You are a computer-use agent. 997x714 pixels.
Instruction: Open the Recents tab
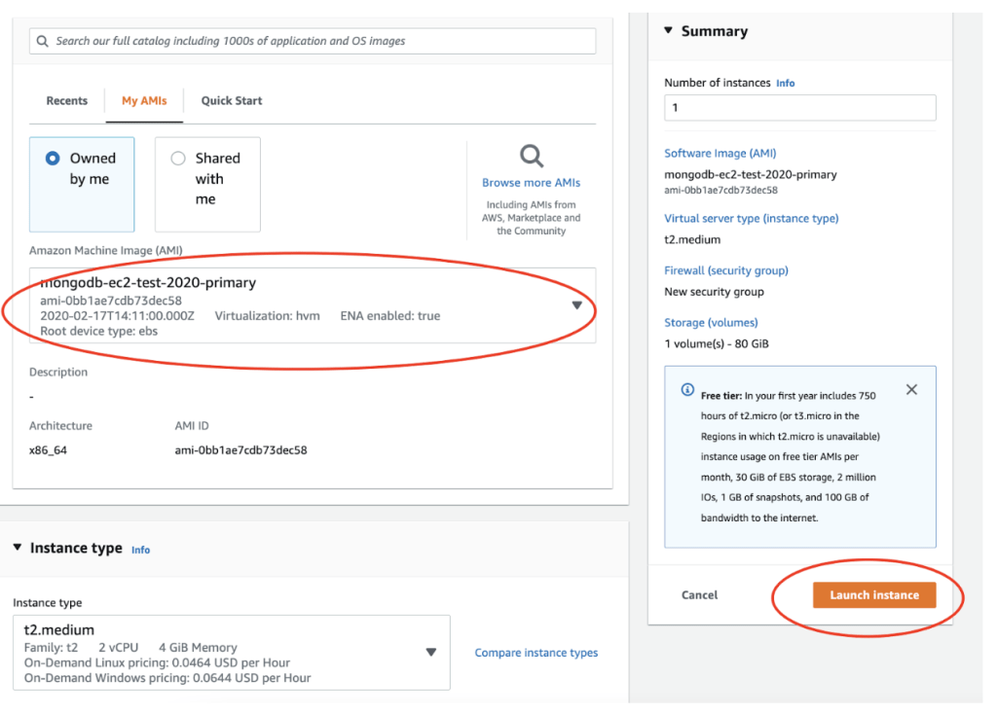pos(66,100)
